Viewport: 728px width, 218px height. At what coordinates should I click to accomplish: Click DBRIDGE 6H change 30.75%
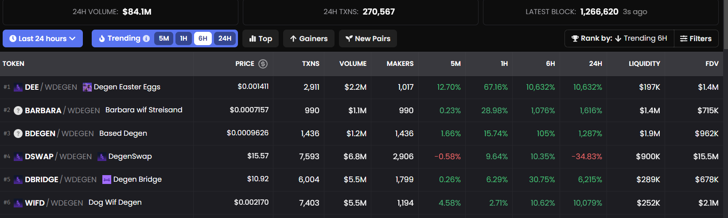[542, 180]
